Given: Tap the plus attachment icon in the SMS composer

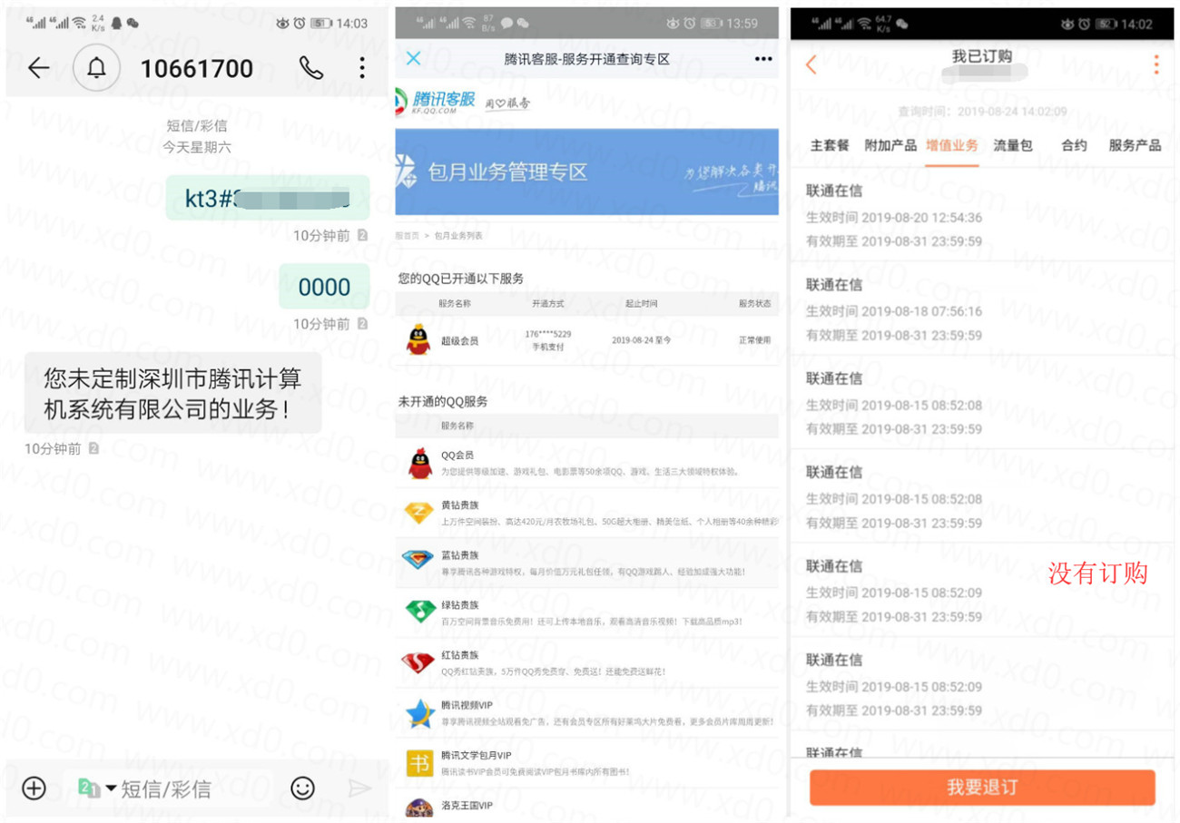Looking at the screenshot, I should (x=34, y=788).
